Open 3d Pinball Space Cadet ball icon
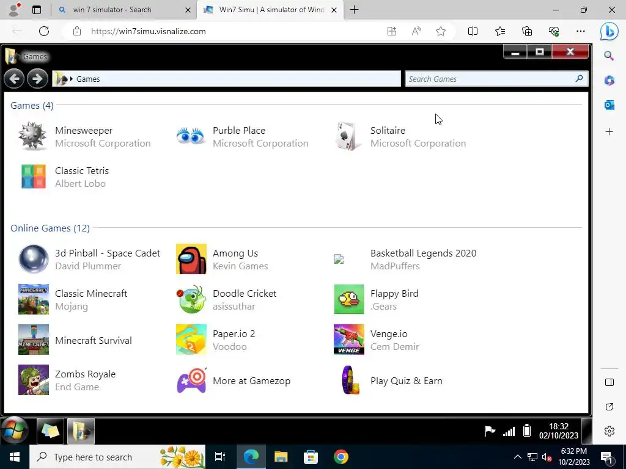 34,259
